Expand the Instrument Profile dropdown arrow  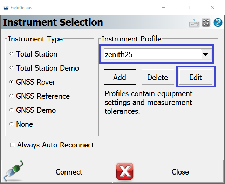click(206, 54)
